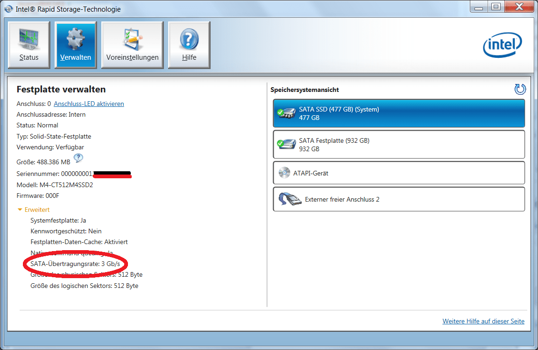
Task: Click Verwendung: Verfügbar text
Action: click(50, 147)
